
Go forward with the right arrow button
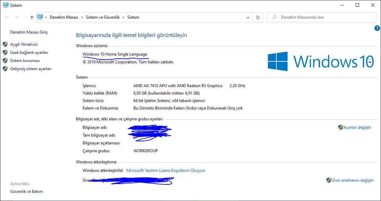[17, 17]
